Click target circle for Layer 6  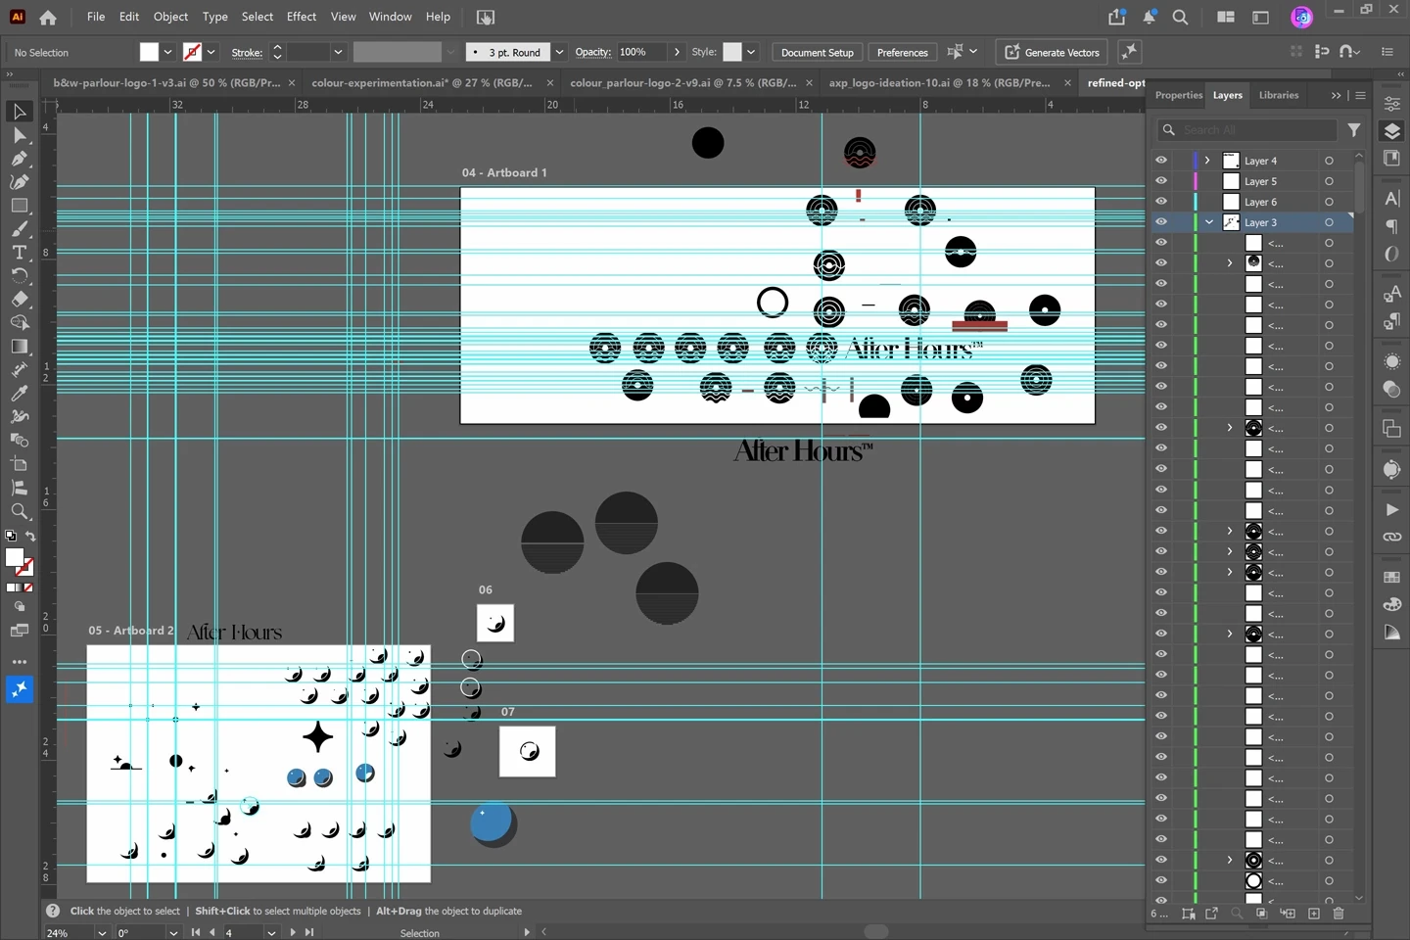pyautogui.click(x=1329, y=202)
